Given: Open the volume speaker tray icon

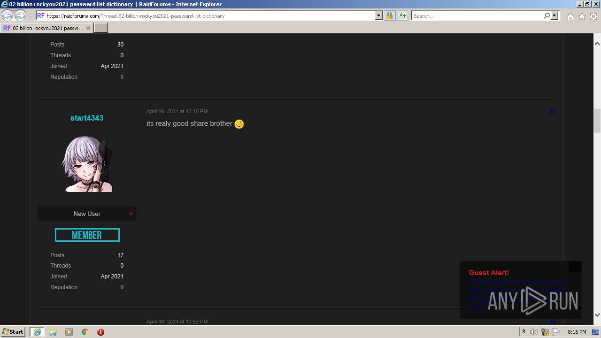Looking at the screenshot, I should (534, 332).
